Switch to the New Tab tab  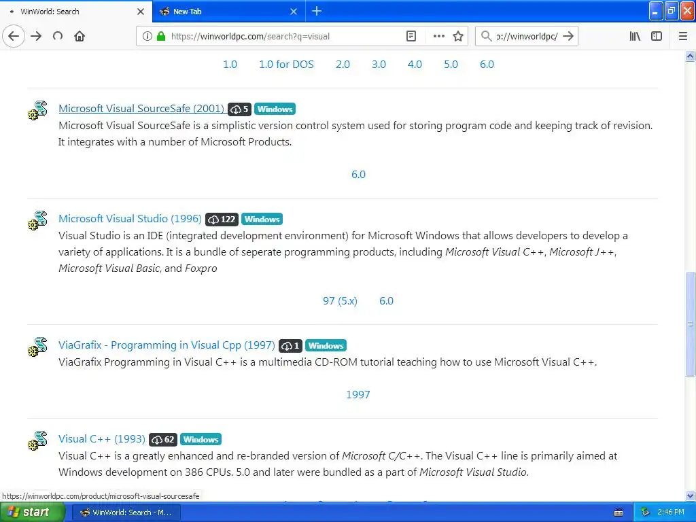pyautogui.click(x=229, y=11)
